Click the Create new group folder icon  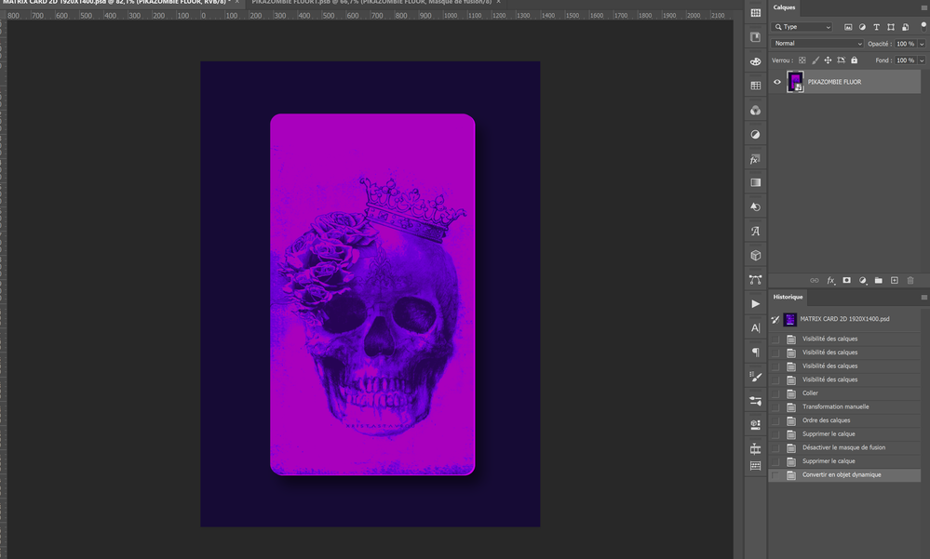point(879,280)
